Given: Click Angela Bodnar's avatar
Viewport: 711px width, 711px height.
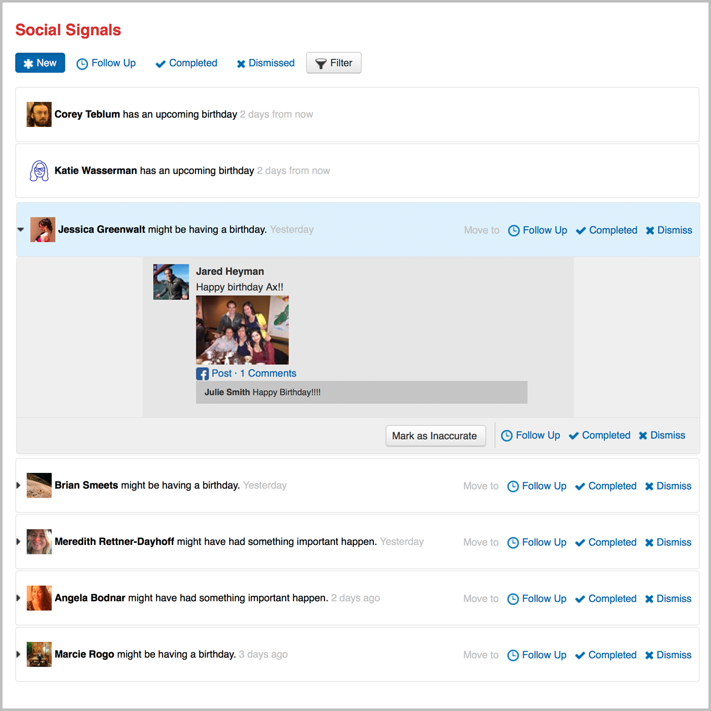Looking at the screenshot, I should click(x=39, y=598).
